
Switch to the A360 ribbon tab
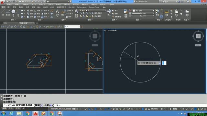(52, 7)
